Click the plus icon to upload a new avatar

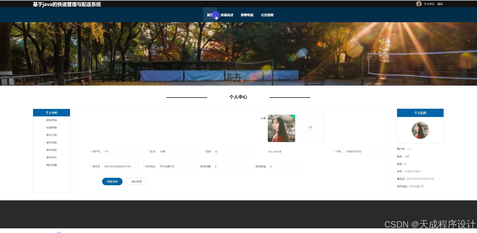[x=310, y=127]
